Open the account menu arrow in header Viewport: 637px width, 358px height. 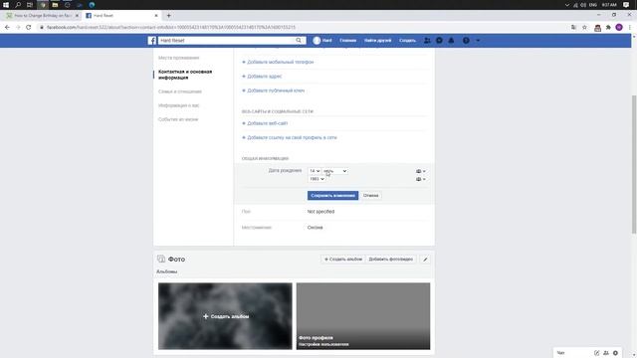point(478,41)
